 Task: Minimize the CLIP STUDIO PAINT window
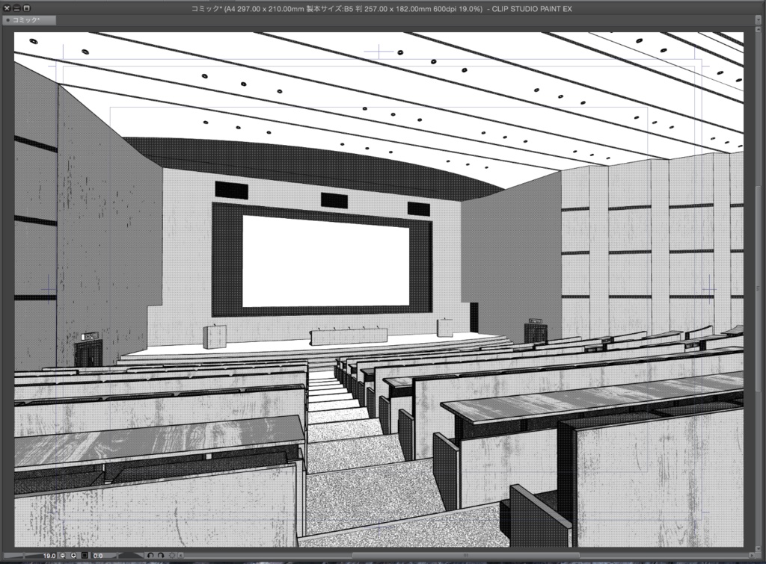point(16,8)
